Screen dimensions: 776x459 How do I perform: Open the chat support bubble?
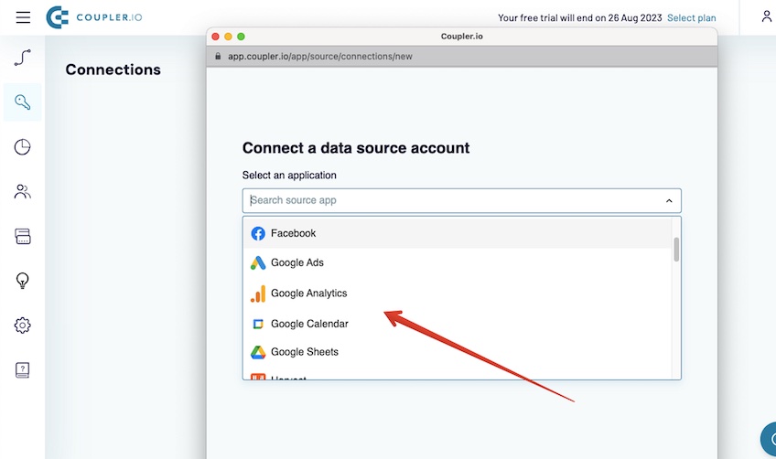point(769,439)
